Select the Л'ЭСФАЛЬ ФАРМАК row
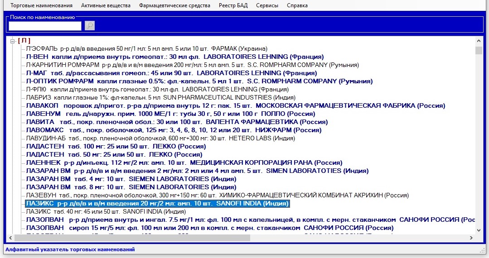The image size is (489, 258). click(x=146, y=48)
